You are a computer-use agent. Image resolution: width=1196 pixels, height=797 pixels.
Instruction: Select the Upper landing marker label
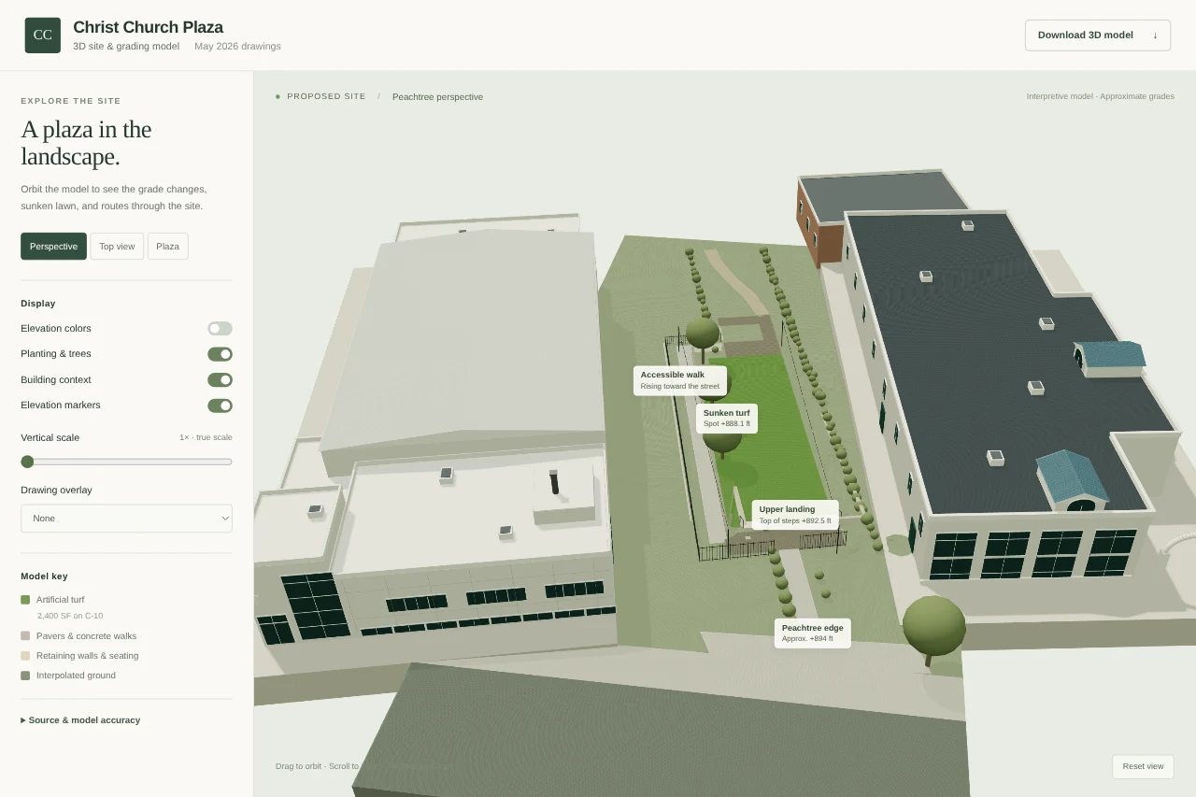pyautogui.click(x=795, y=515)
